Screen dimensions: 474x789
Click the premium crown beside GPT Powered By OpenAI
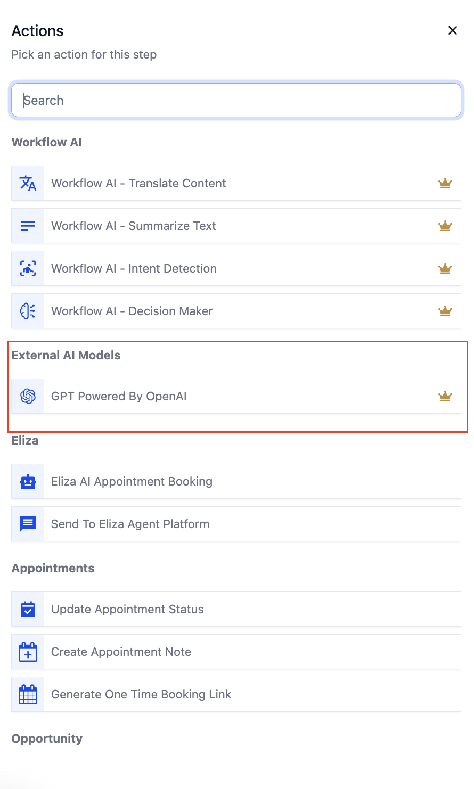445,396
